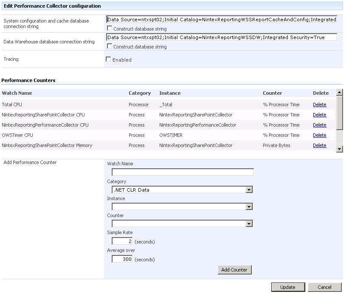
Task: Delete the NintexReportingPerformanceCollector CPU counter
Action: coord(319,125)
